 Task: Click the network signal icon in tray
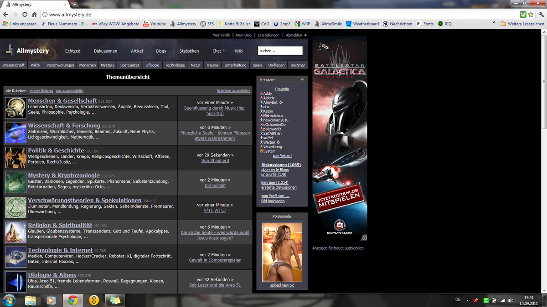(502, 300)
